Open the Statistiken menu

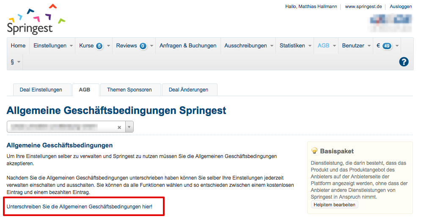coord(292,46)
